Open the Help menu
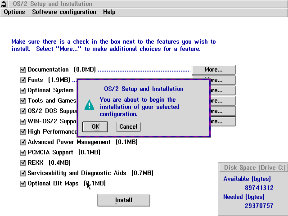This screenshot has height=216, width=288. click(109, 12)
